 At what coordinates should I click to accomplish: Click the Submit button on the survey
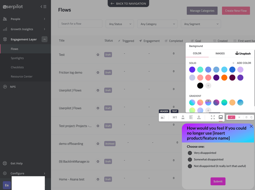point(218,181)
